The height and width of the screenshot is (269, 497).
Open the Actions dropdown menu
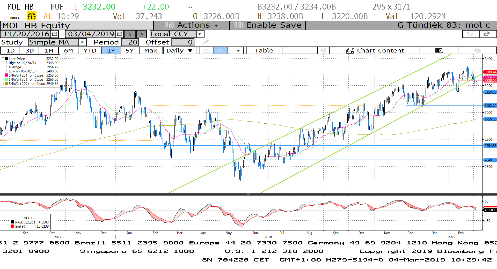pos(192,25)
